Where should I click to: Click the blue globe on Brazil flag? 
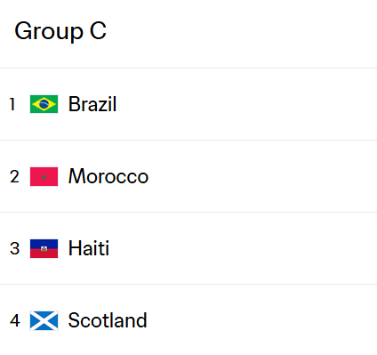pyautogui.click(x=44, y=104)
